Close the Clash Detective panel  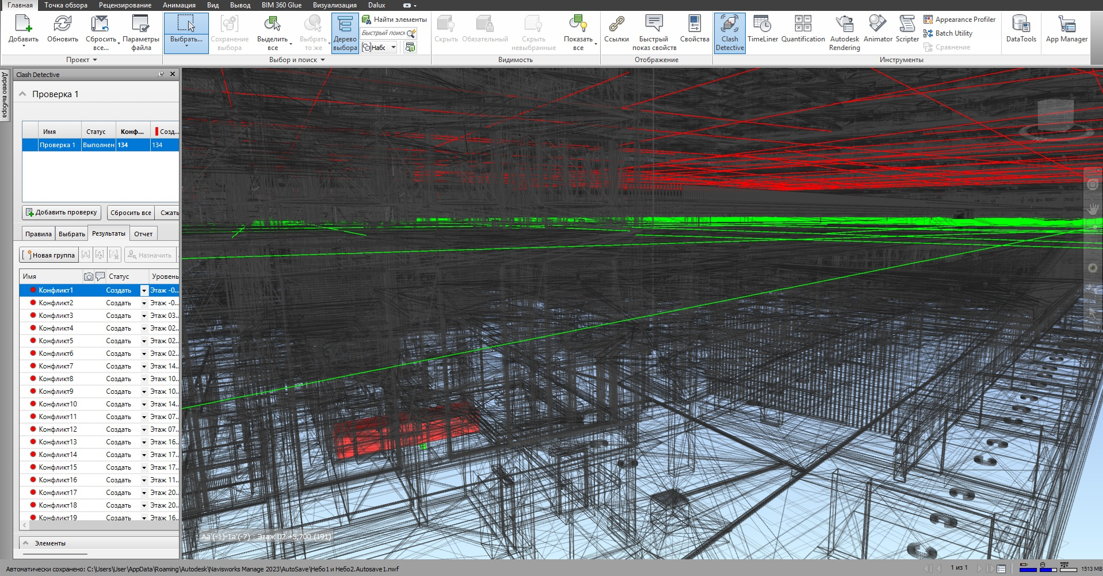coord(173,74)
